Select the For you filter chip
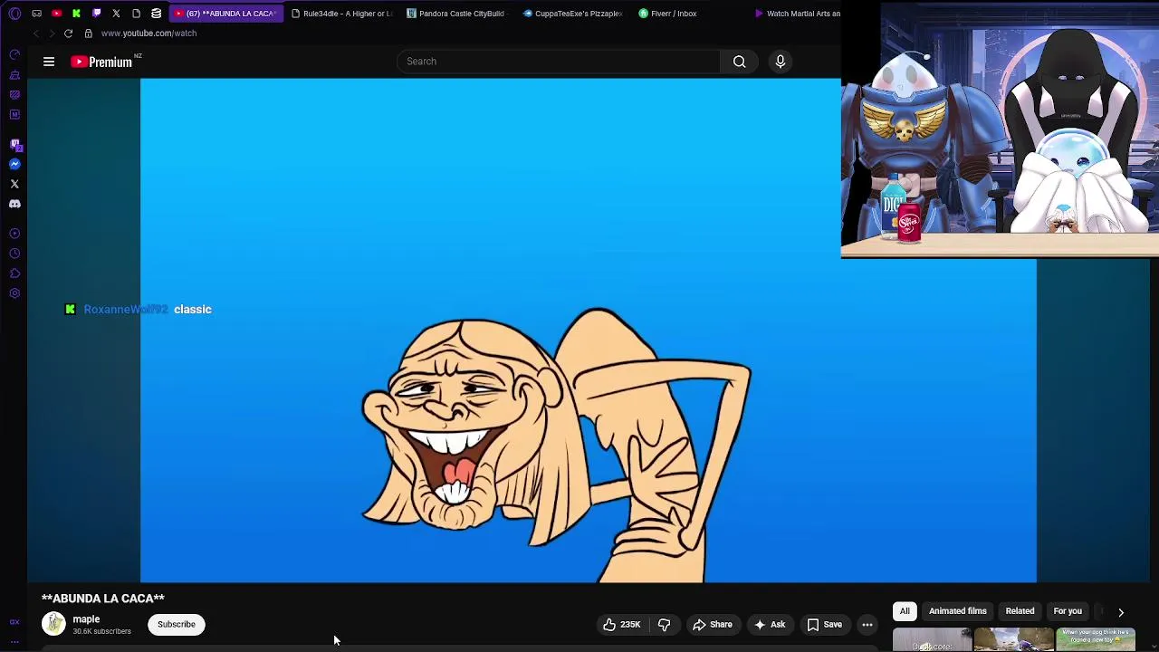Screen dimensions: 1159x652 [x=1068, y=611]
